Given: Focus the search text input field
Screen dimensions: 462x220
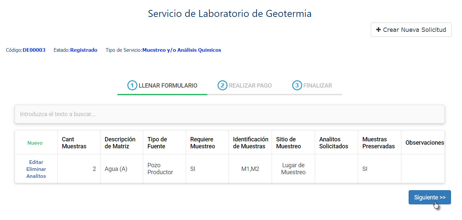Looking at the screenshot, I should click(230, 114).
